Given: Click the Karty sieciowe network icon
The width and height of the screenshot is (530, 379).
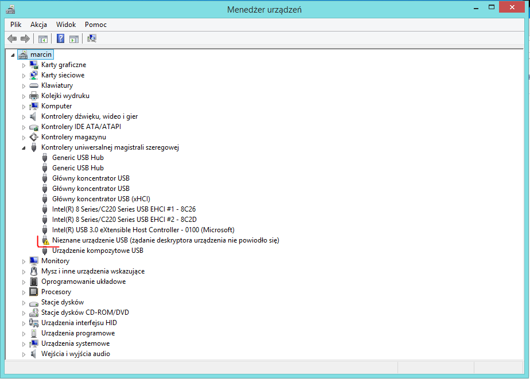Looking at the screenshot, I should 34,75.
